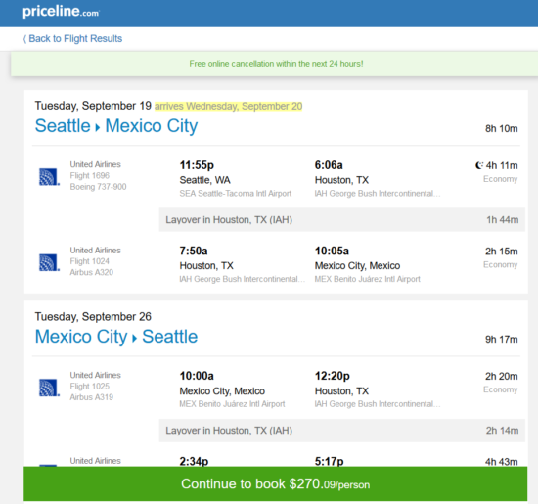Click the 10:00a Mexico City departure time
The width and height of the screenshot is (538, 504).
197,376
